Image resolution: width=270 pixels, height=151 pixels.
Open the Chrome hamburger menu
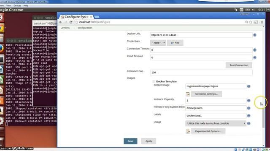click(x=262, y=22)
